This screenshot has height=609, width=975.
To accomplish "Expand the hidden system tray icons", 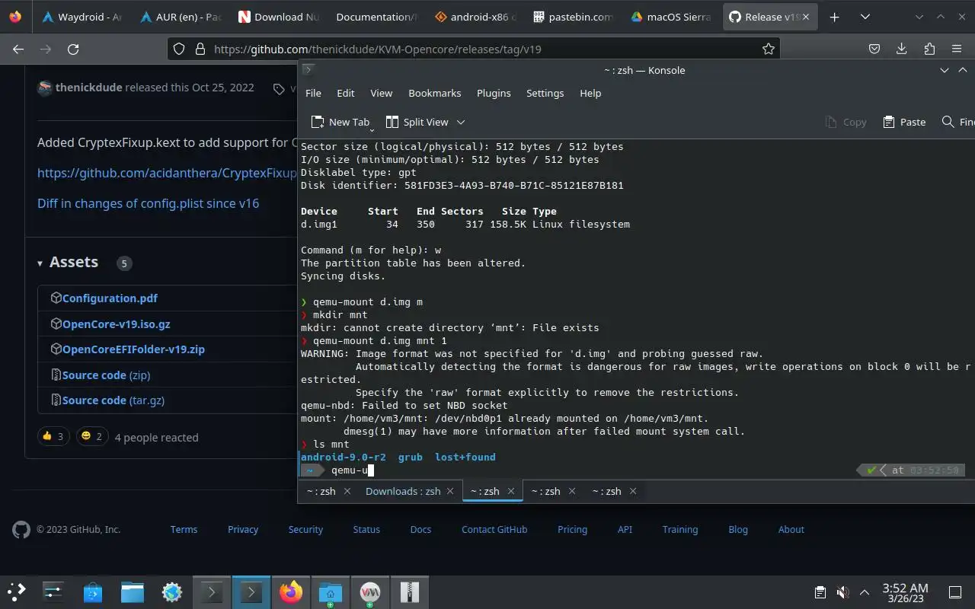I will [x=865, y=592].
